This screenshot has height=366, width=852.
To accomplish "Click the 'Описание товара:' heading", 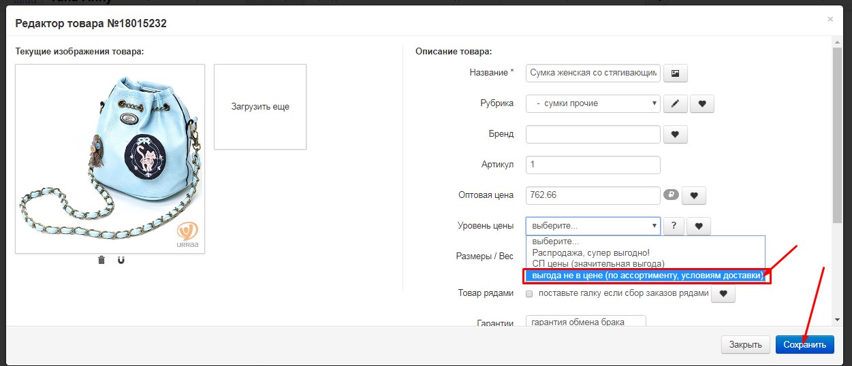I will (x=454, y=51).
